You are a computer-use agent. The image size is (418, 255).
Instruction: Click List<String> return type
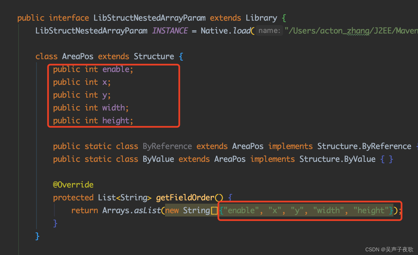pos(125,198)
